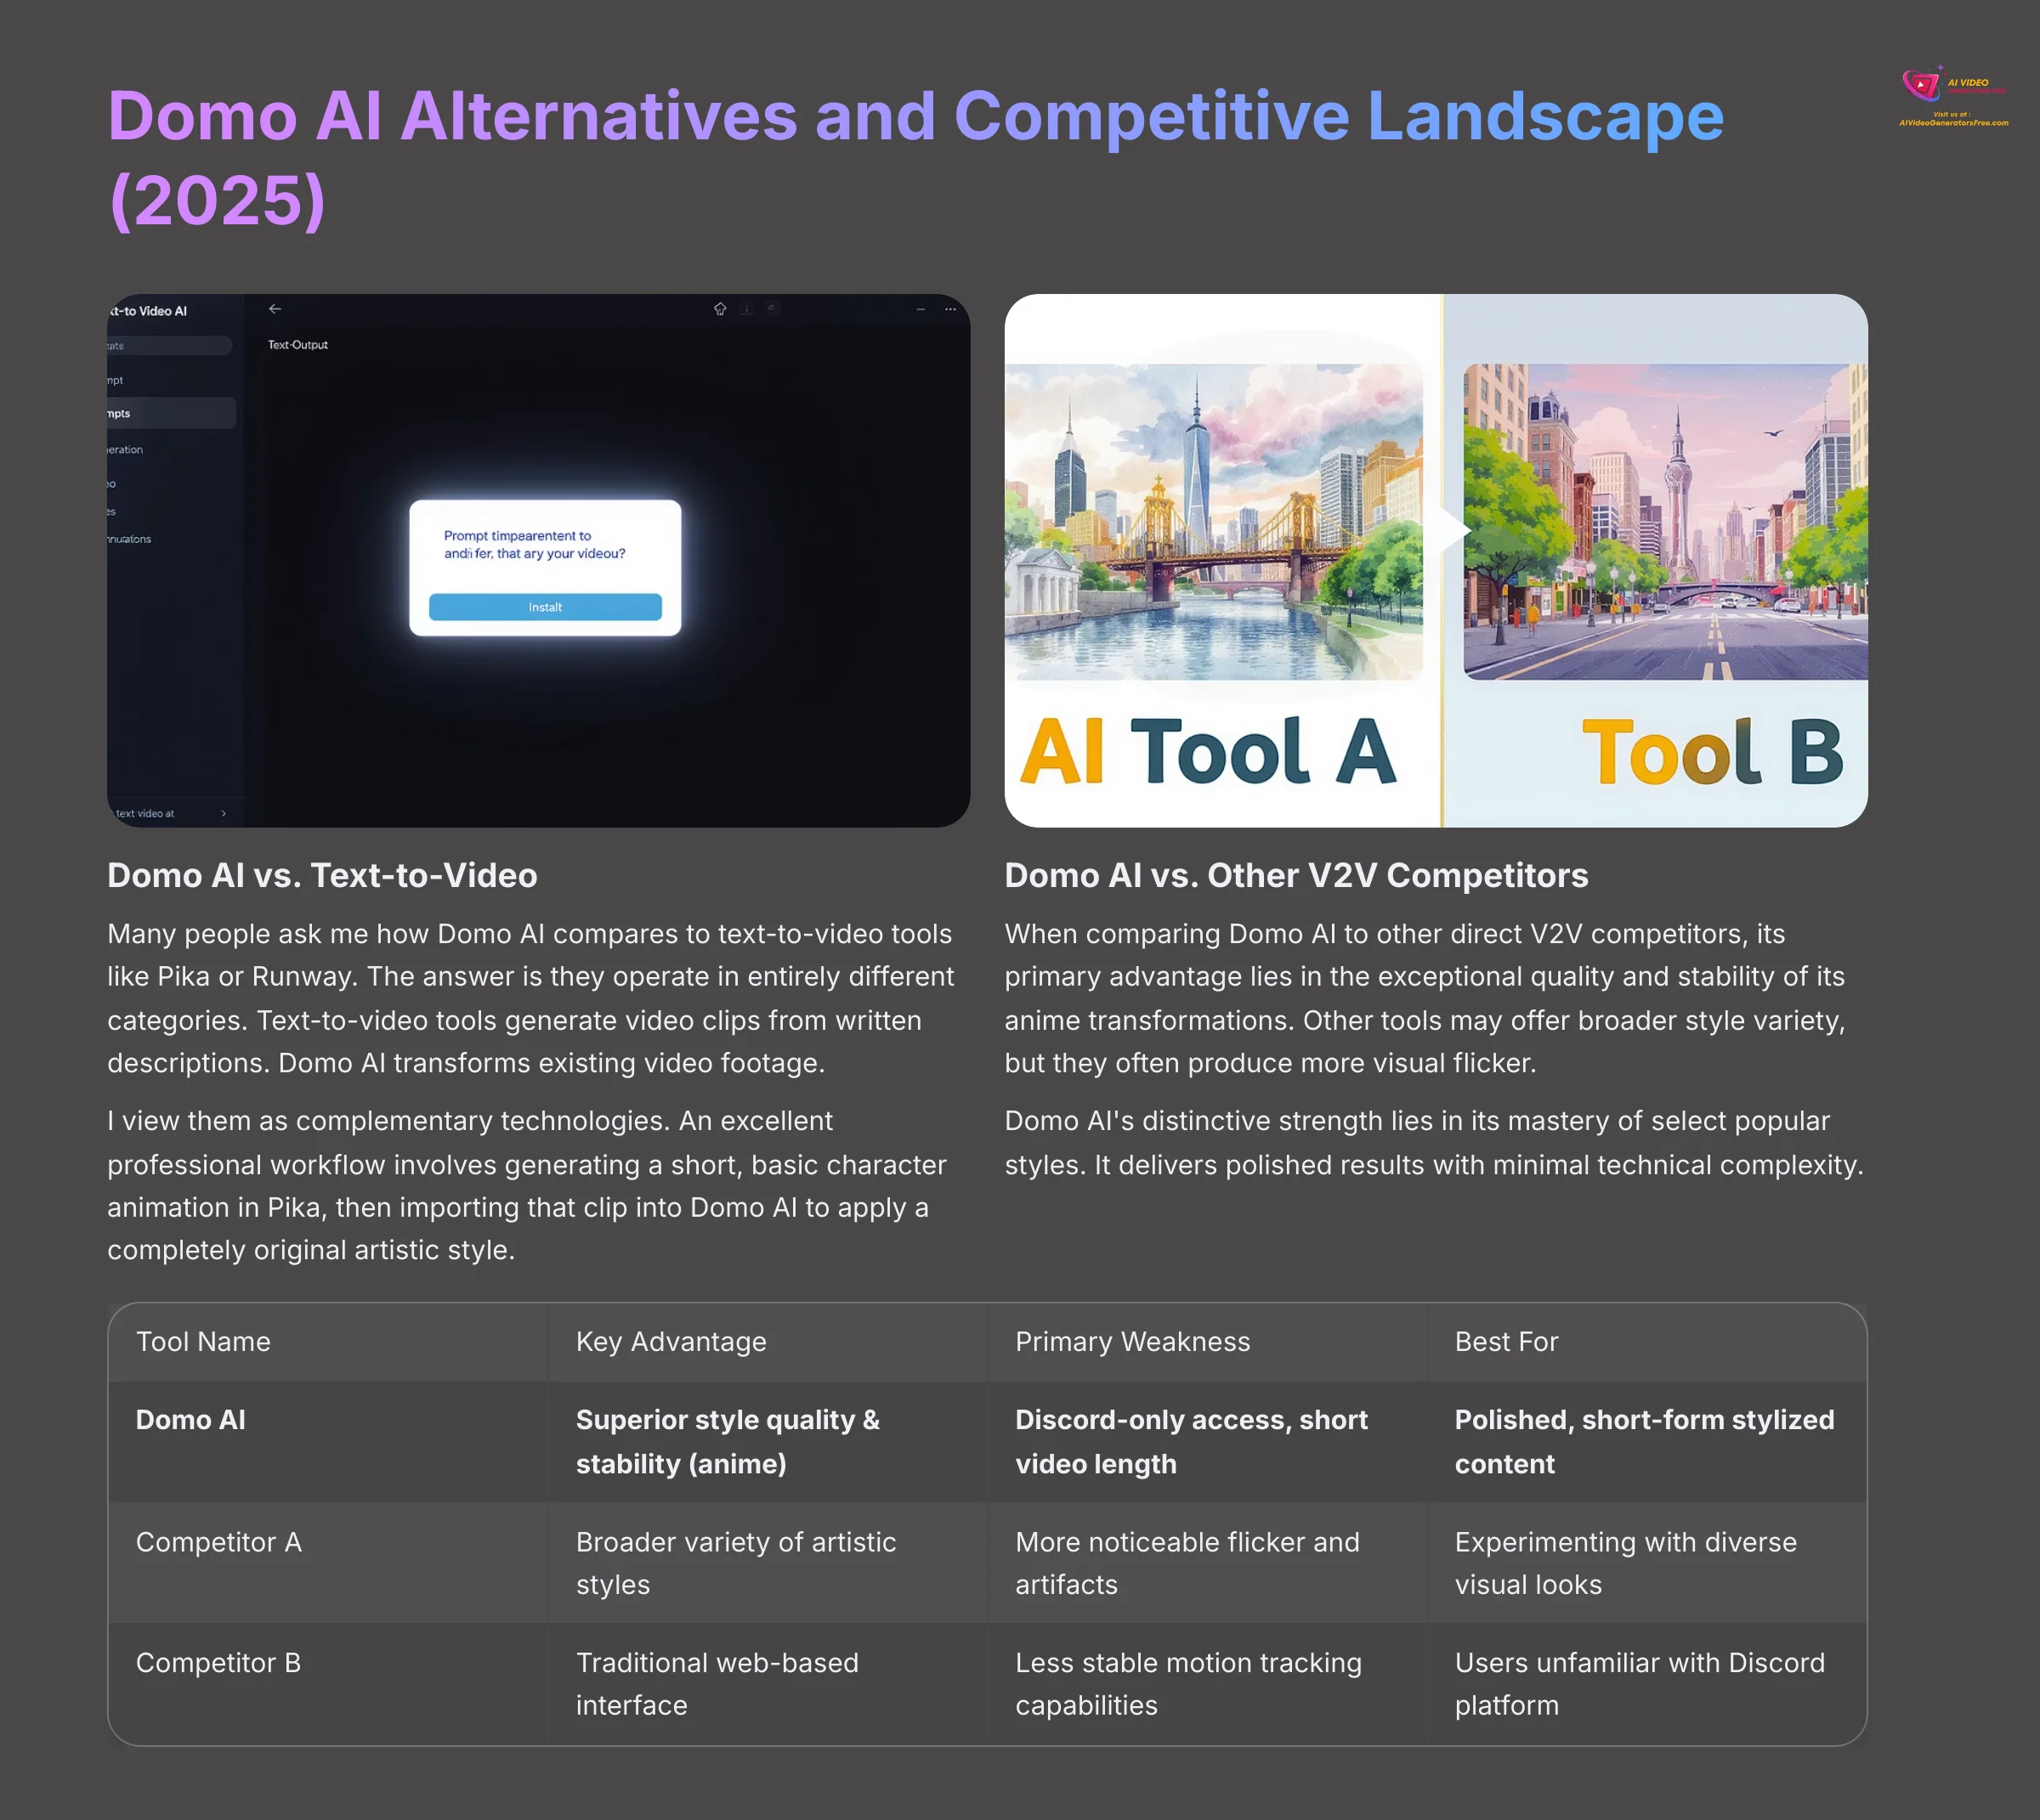The height and width of the screenshot is (1820, 2040).
Task: Click the 'Tool B' label
Action: (x=1712, y=752)
